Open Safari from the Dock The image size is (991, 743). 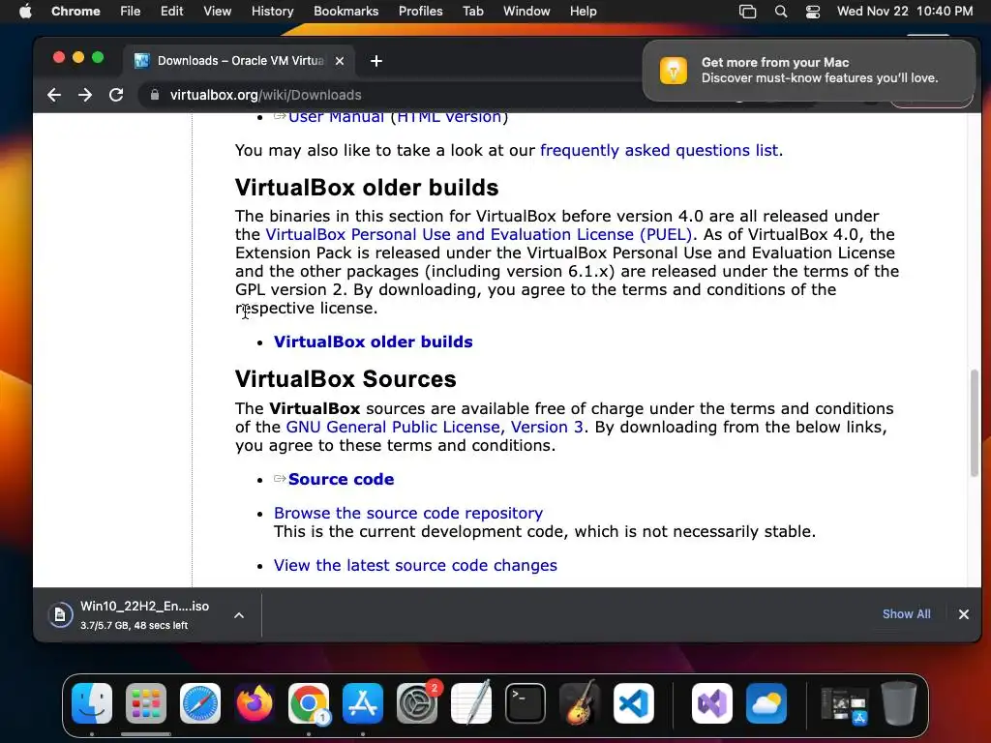(200, 703)
